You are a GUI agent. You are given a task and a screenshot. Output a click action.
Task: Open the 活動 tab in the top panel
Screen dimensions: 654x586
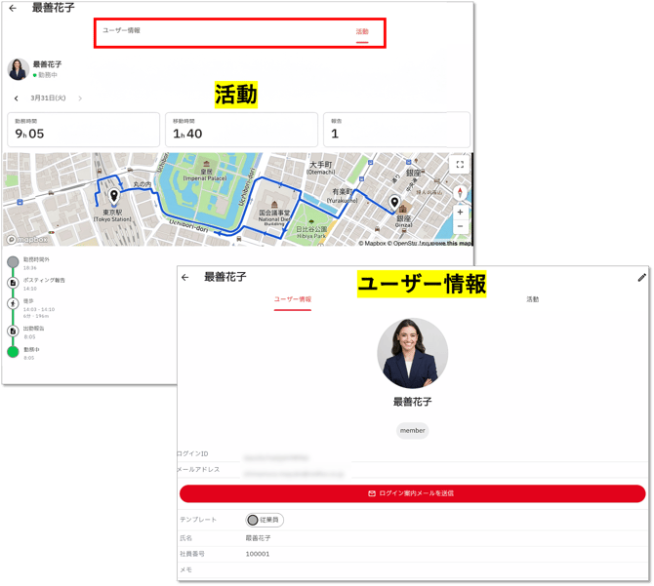(x=362, y=32)
